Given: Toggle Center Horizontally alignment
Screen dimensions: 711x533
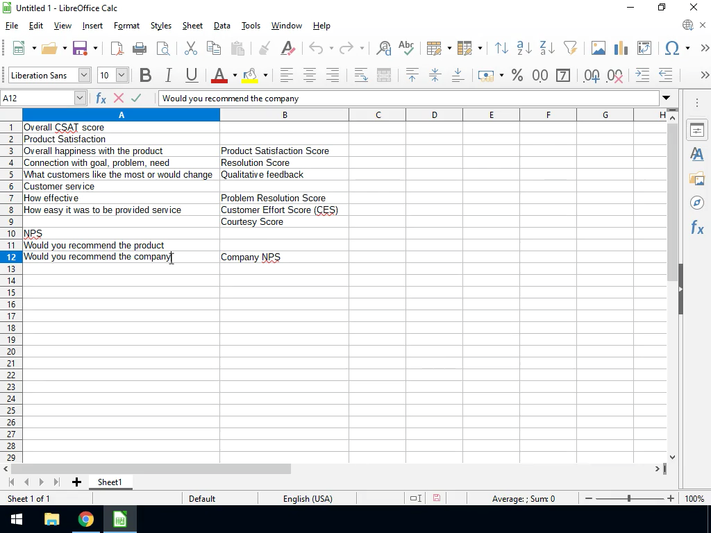Looking at the screenshot, I should (x=310, y=75).
